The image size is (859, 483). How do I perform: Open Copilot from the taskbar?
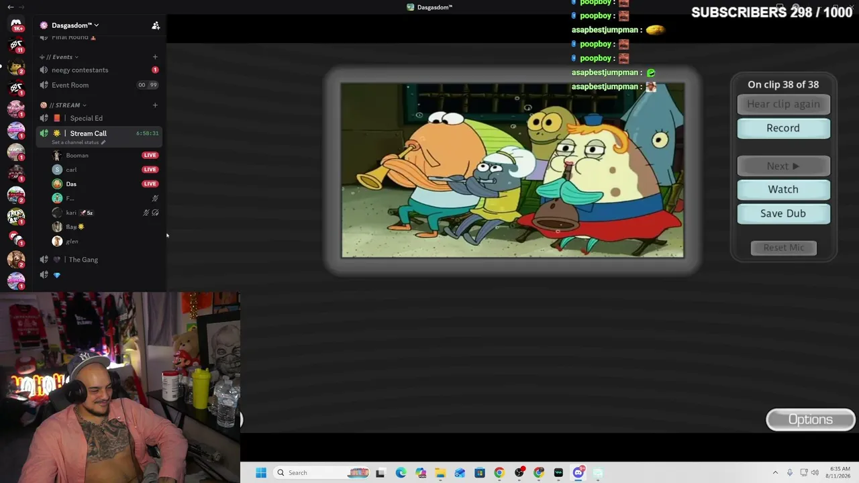[420, 473]
